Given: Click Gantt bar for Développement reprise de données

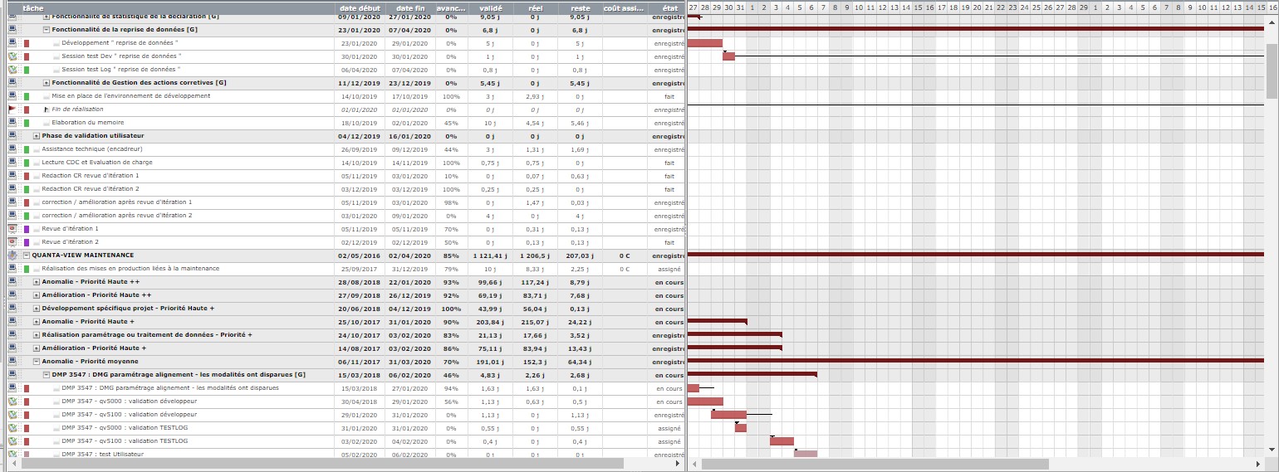Looking at the screenshot, I should coord(705,43).
